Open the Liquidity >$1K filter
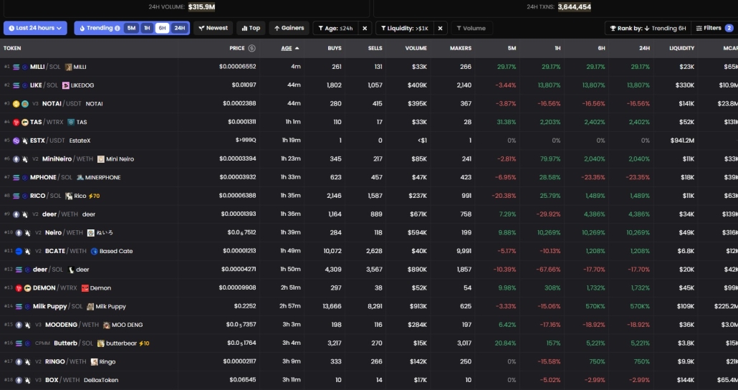This screenshot has height=390, width=738. coord(405,28)
